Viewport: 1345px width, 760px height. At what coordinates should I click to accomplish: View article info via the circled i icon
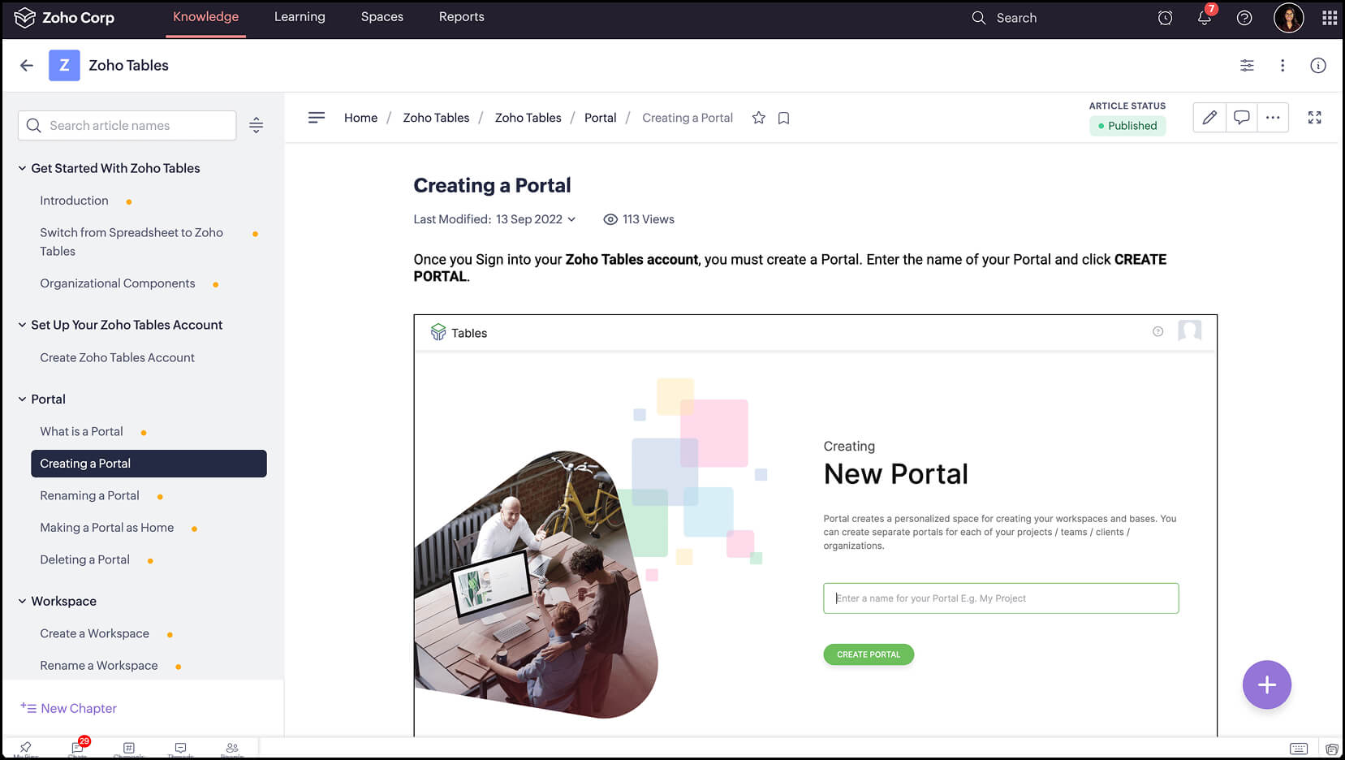(x=1318, y=65)
